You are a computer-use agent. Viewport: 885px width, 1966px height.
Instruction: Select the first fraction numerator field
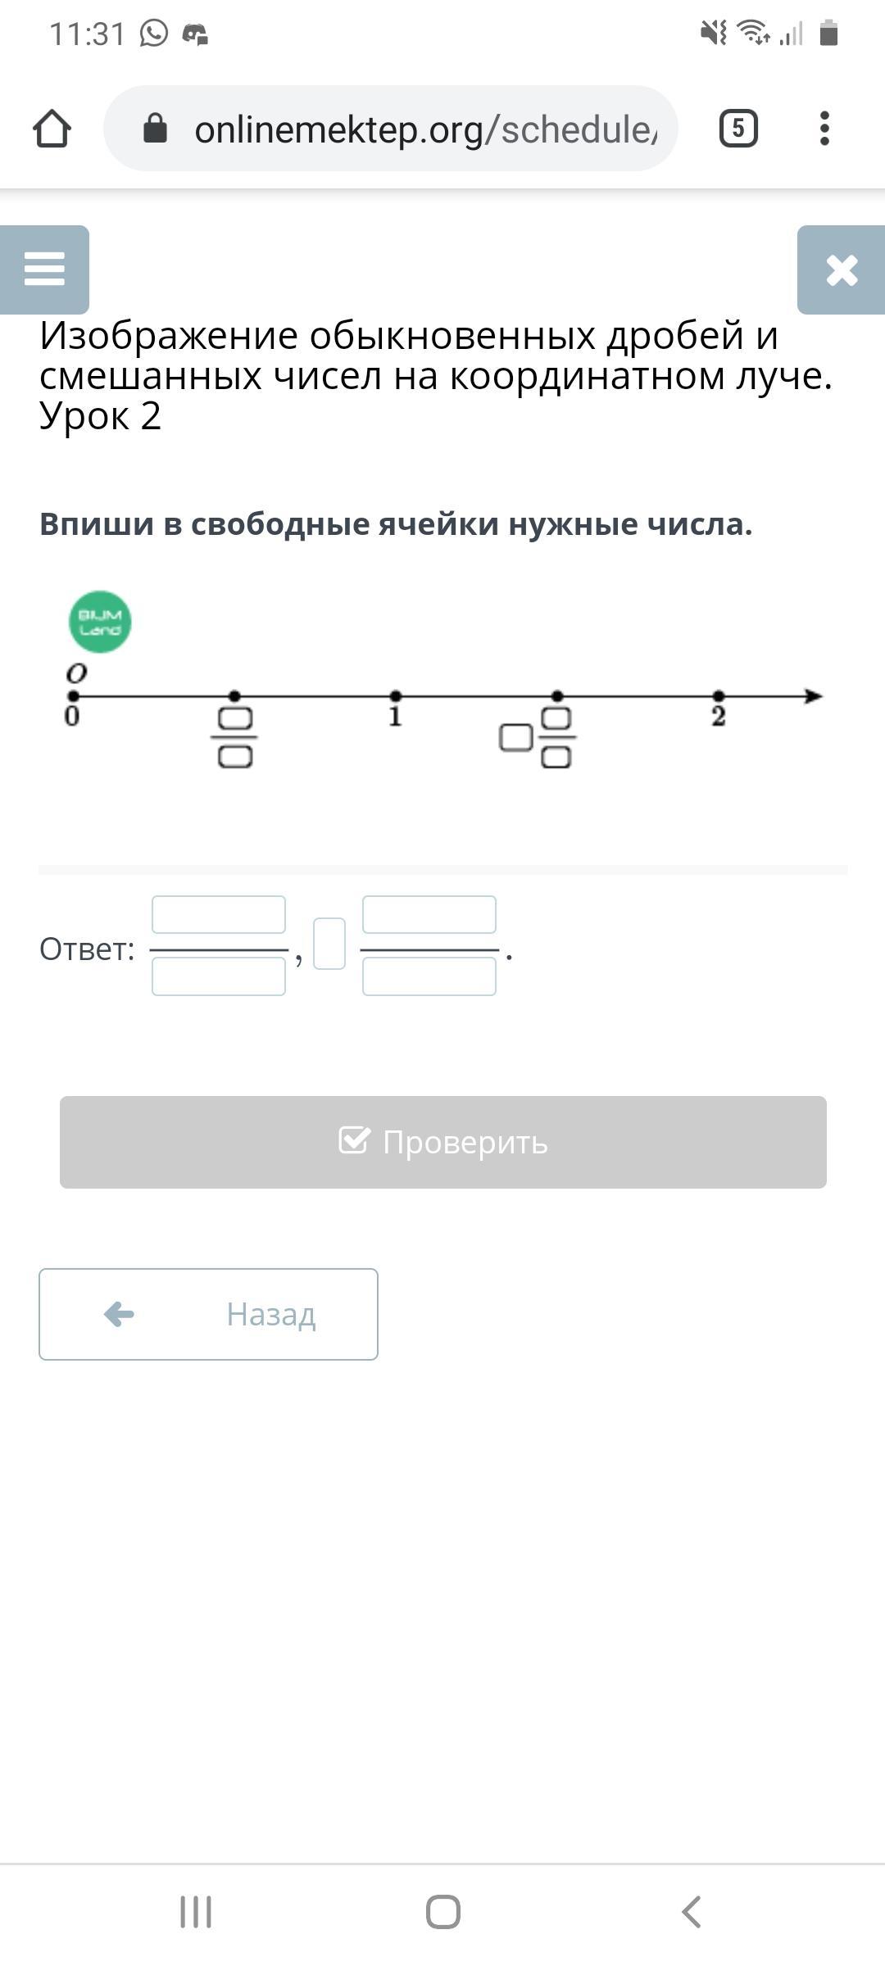(219, 915)
